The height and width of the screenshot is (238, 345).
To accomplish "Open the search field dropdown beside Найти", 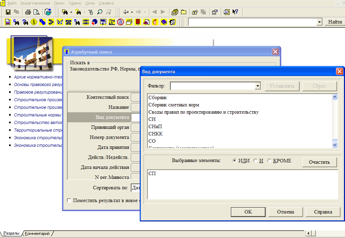I will pyautogui.click(x=319, y=22).
